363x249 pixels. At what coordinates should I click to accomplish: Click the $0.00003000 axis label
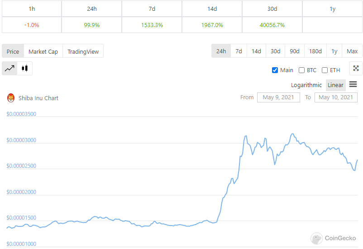coord(21,140)
